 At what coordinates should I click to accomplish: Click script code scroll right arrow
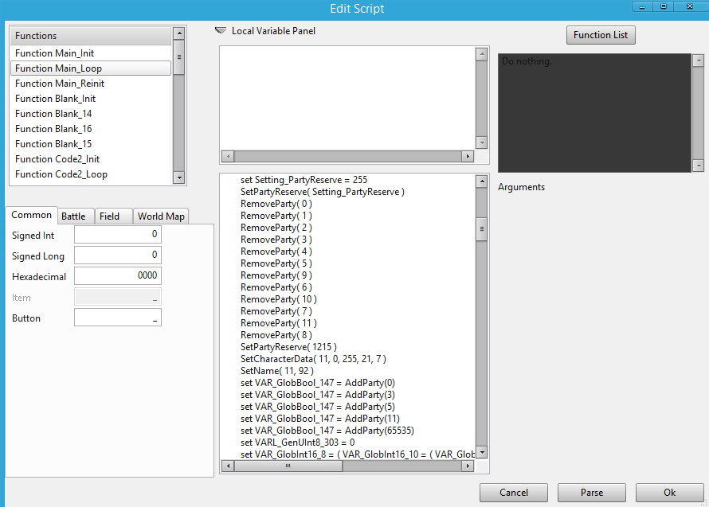pyautogui.click(x=468, y=466)
